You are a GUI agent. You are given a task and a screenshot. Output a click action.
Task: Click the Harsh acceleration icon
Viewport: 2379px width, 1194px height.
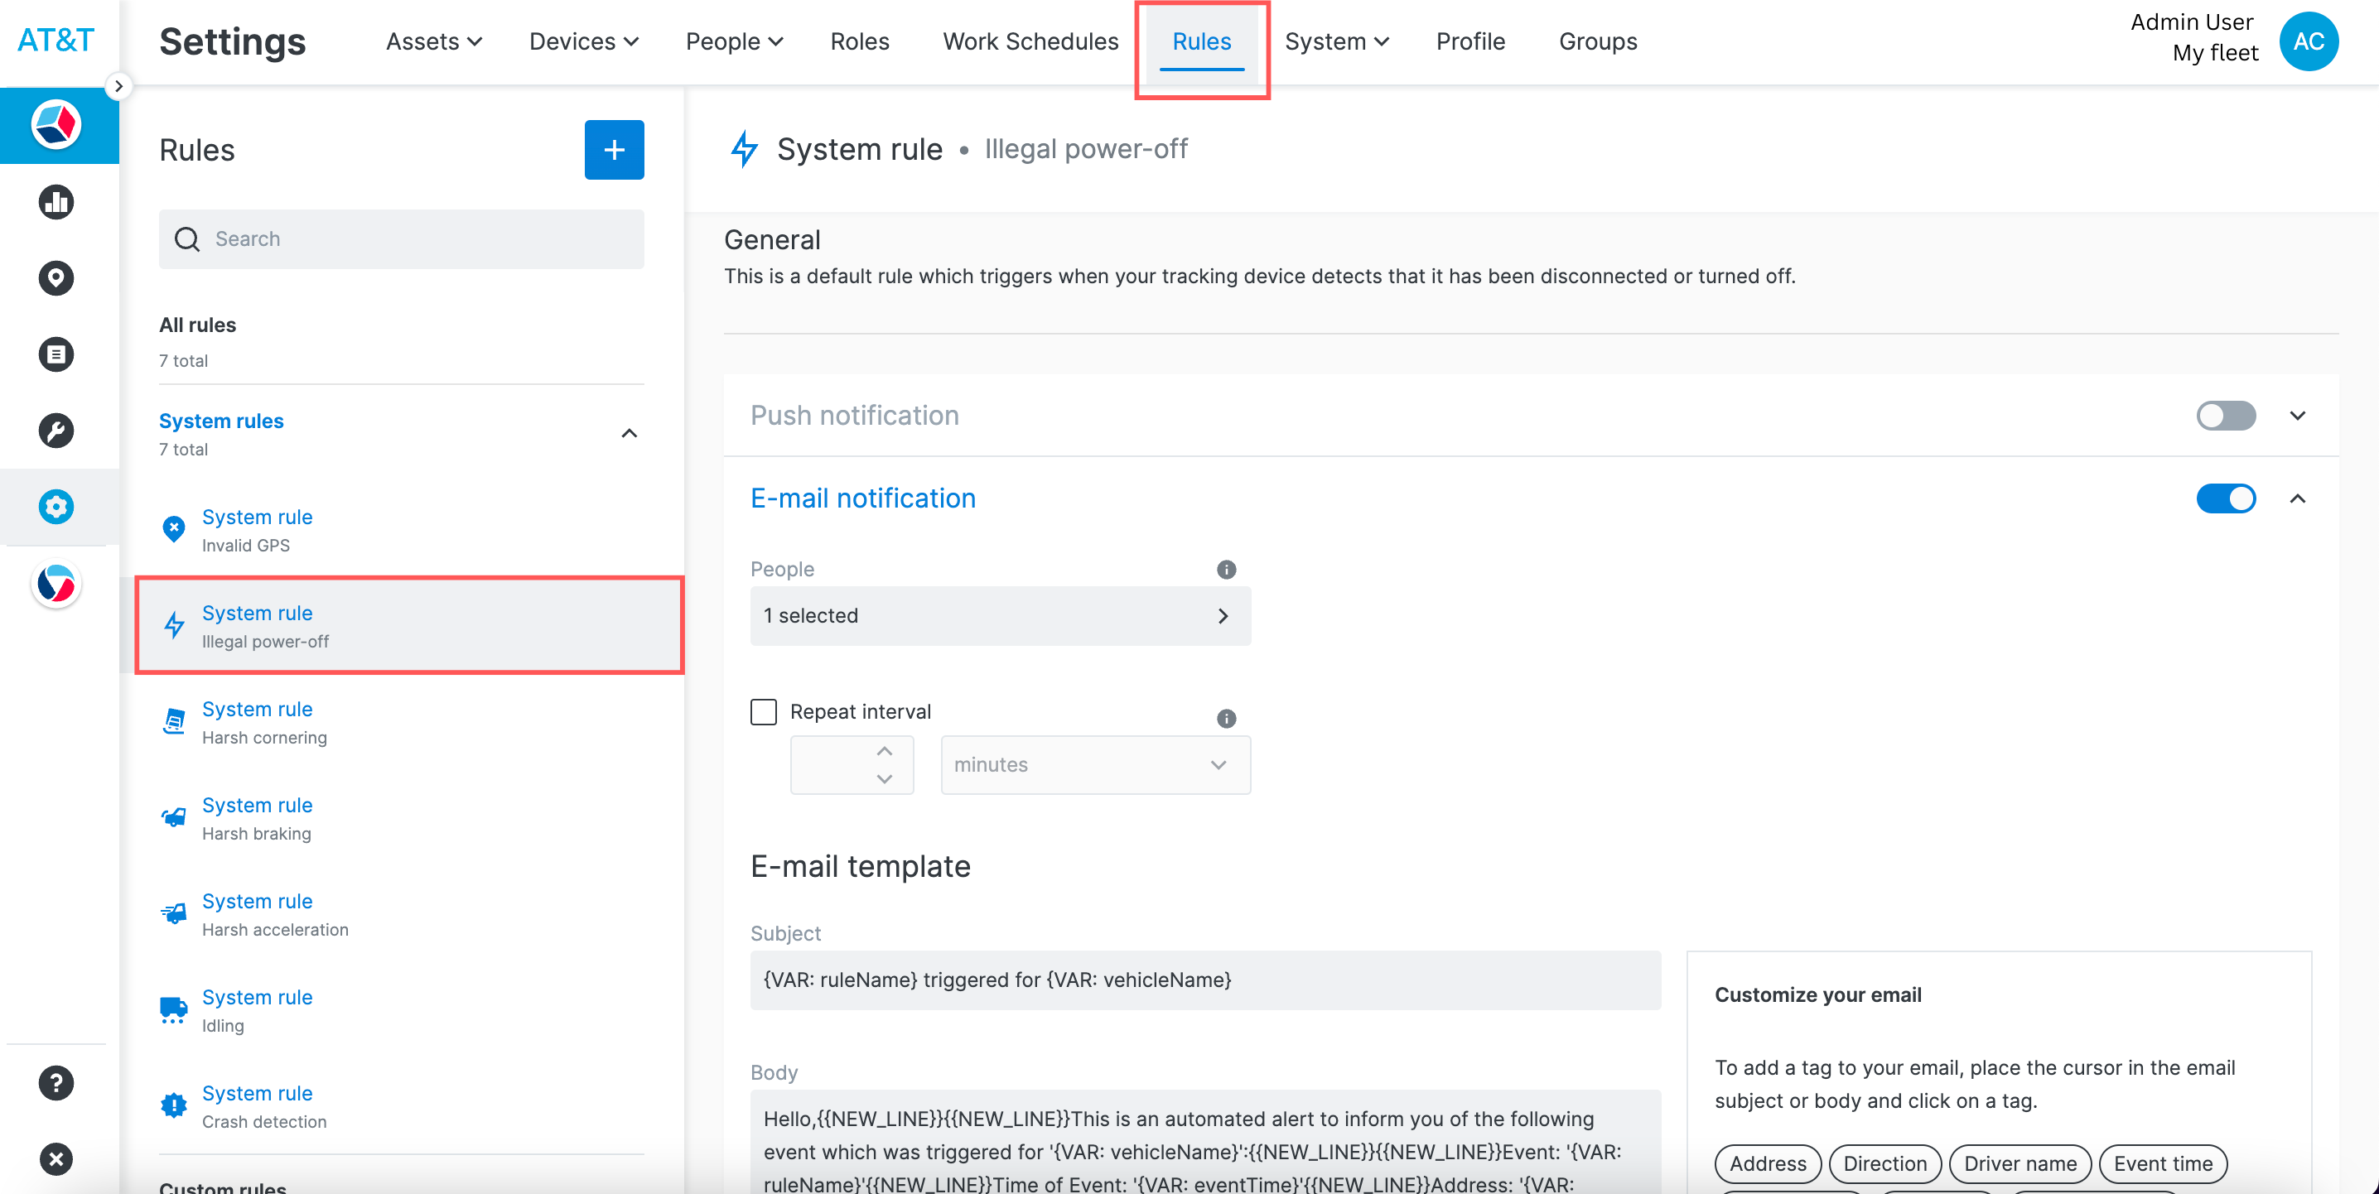pyautogui.click(x=174, y=913)
